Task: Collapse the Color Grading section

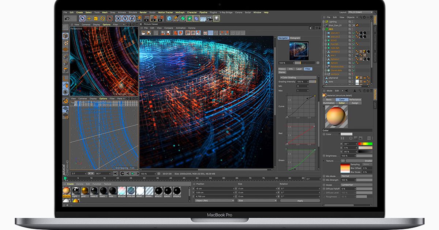Action: 298,77
